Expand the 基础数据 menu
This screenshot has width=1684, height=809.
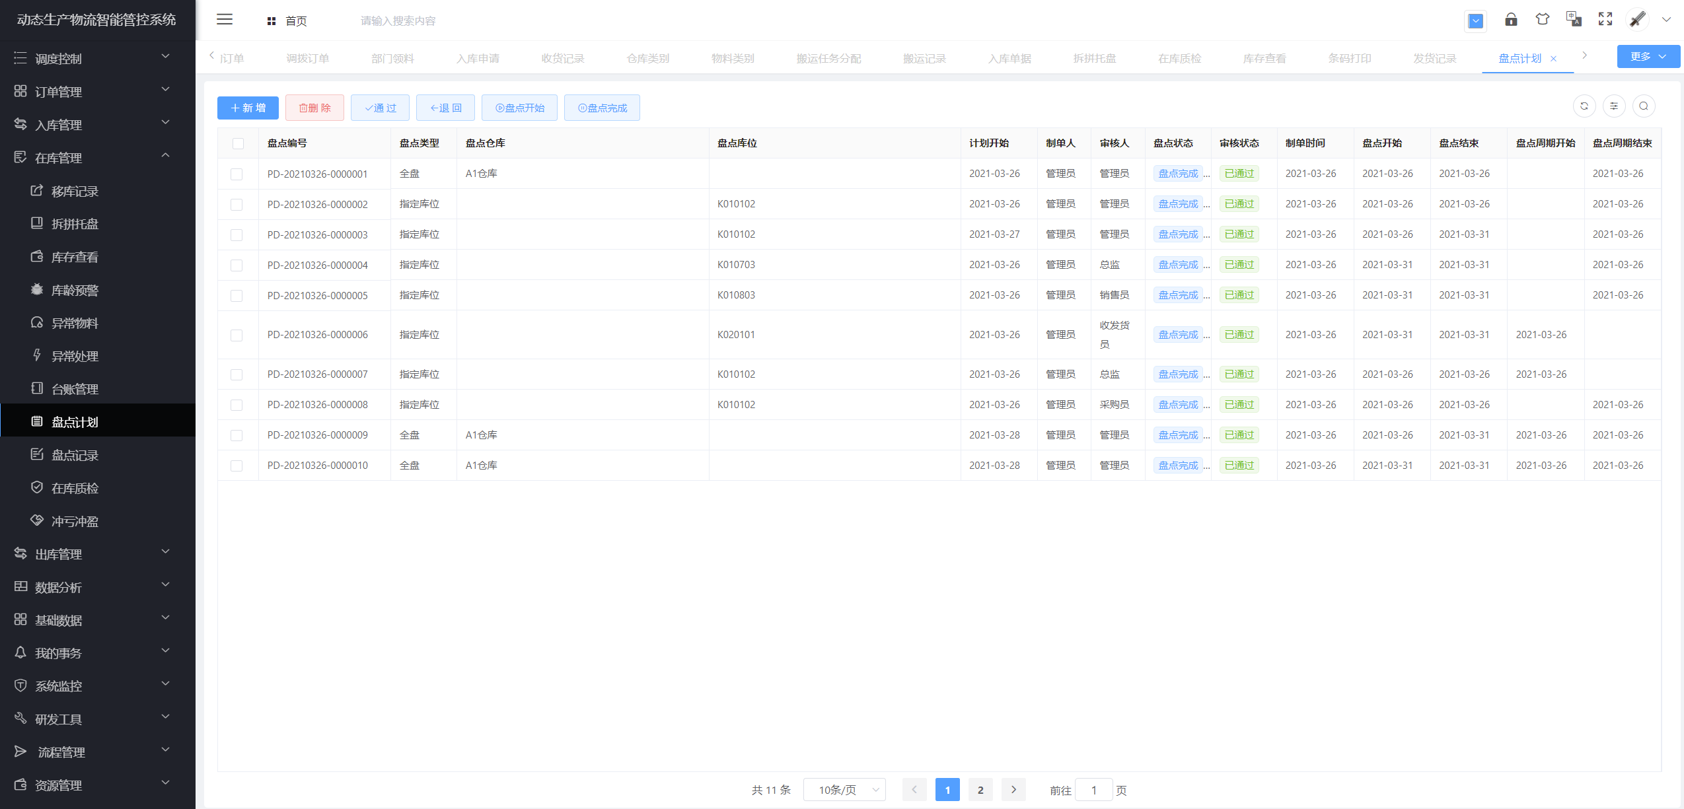tap(98, 619)
